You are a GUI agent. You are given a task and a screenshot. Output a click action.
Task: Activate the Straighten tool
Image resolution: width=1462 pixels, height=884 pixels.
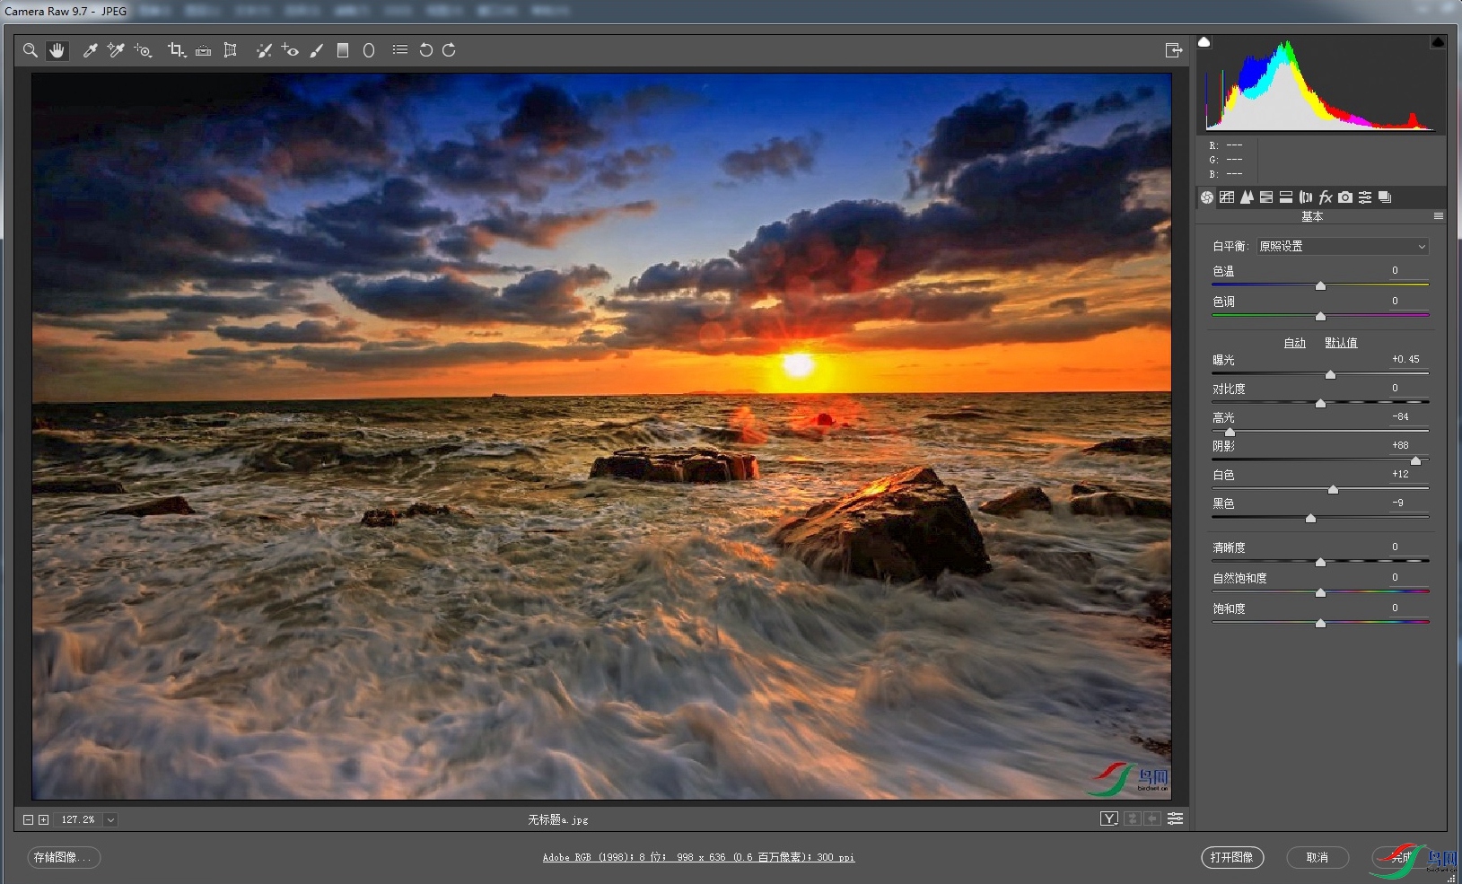point(204,50)
